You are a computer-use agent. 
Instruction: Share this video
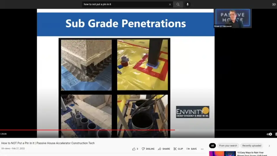[164, 149]
